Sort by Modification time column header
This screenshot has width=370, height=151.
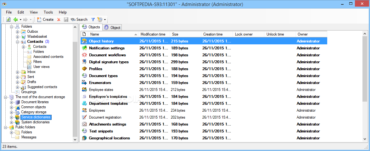(x=154, y=34)
